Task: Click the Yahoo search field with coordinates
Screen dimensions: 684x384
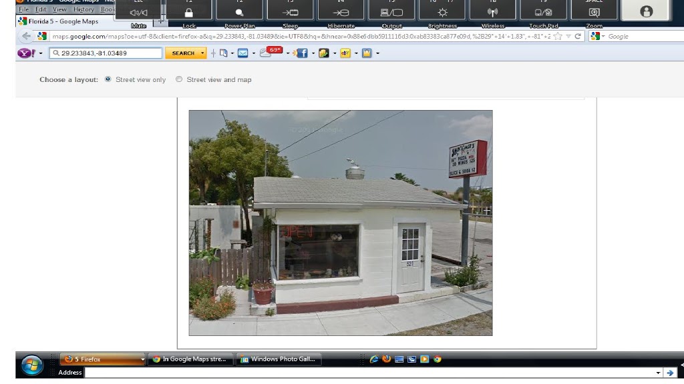Action: click(107, 53)
